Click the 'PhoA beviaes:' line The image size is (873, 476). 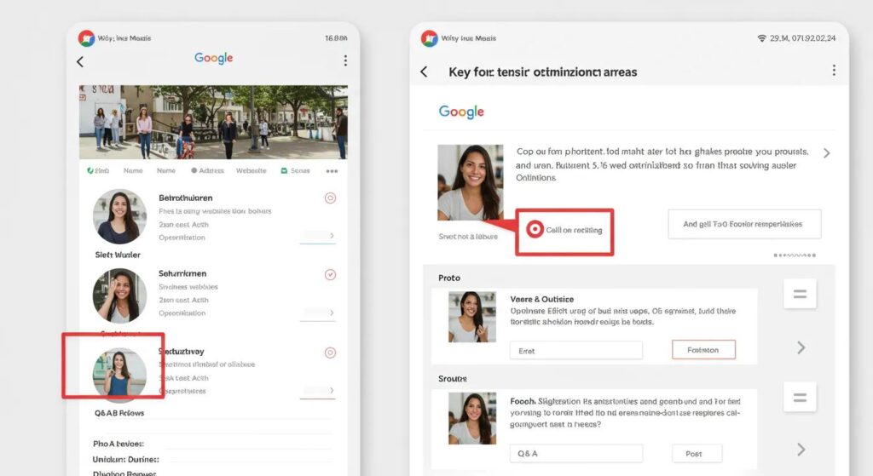(118, 444)
